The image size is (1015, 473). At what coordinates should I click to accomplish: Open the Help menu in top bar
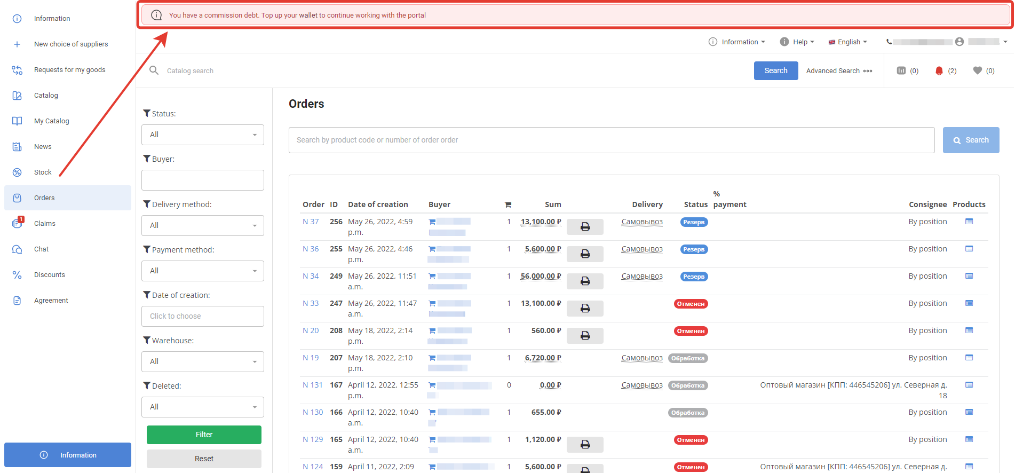coord(797,42)
